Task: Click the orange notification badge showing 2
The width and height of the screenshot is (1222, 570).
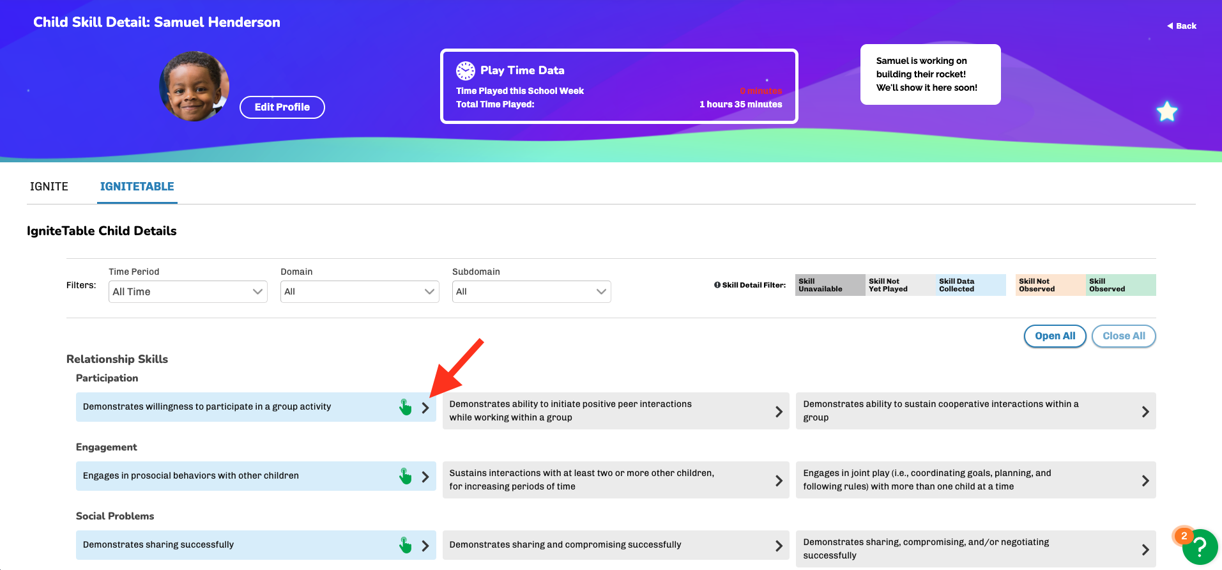Action: click(x=1184, y=536)
